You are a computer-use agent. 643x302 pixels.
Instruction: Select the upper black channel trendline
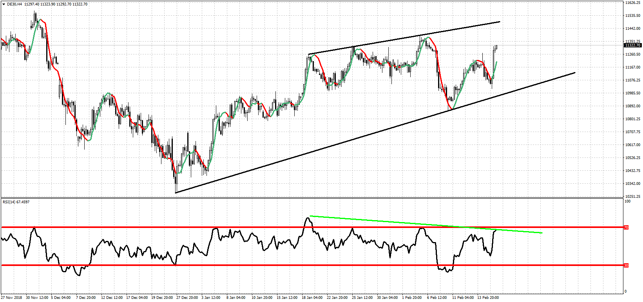404,38
